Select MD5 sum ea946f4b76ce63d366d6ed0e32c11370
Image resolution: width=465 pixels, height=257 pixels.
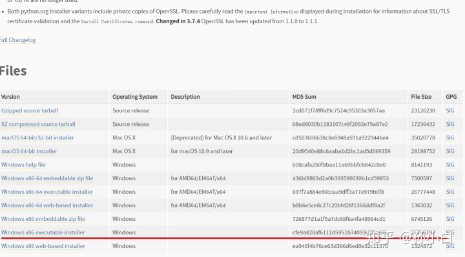(x=340, y=246)
